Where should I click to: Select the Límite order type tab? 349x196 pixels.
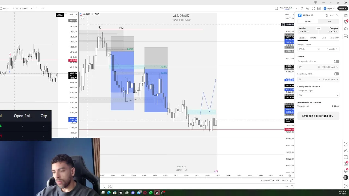[313, 38]
